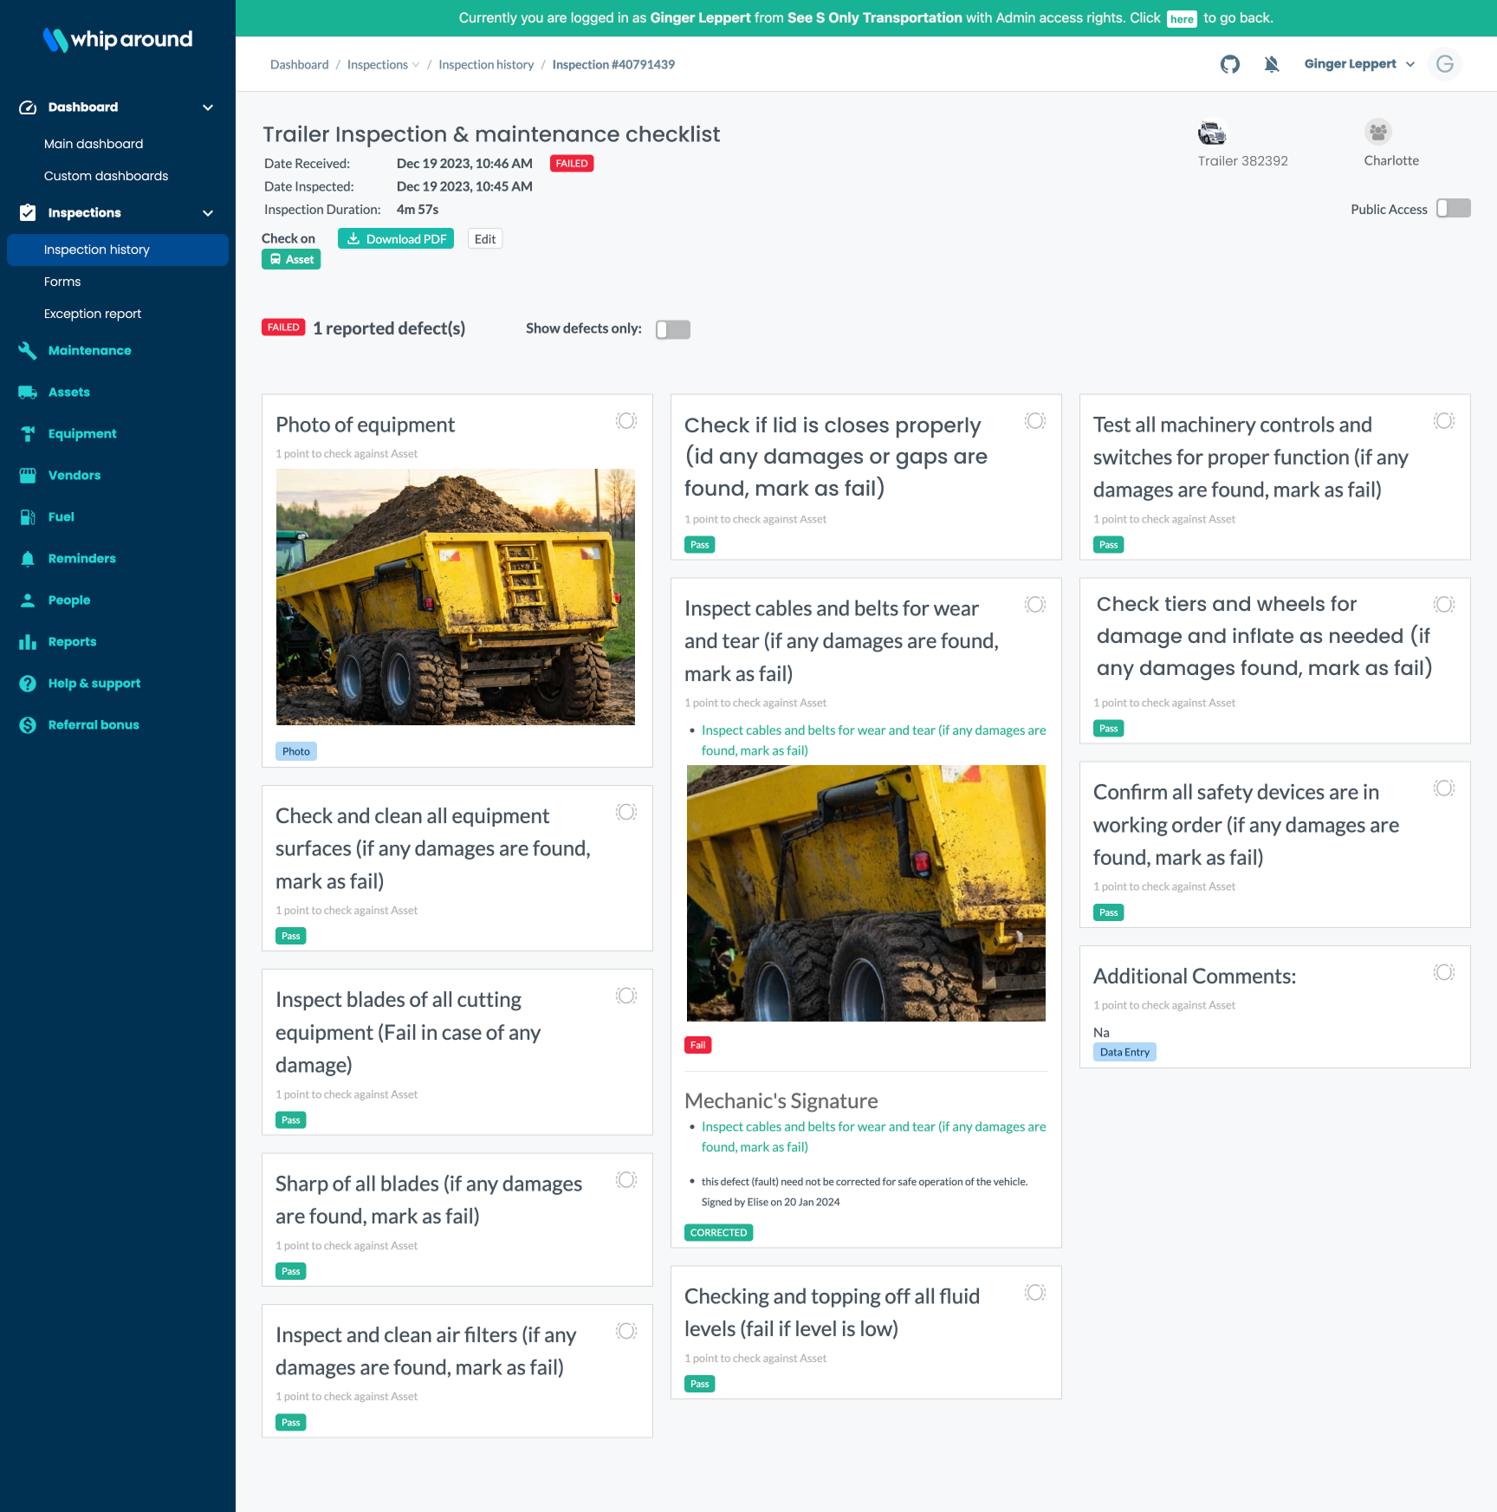Open Main dashboard menu item
The image size is (1497, 1512).
[x=94, y=144]
